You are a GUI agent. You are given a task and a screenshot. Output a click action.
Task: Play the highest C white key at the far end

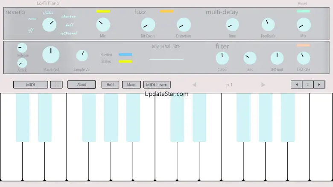[321, 137]
